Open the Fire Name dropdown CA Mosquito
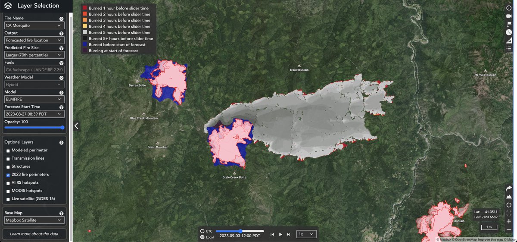Screen dimensions: 517x242 (x=34, y=25)
